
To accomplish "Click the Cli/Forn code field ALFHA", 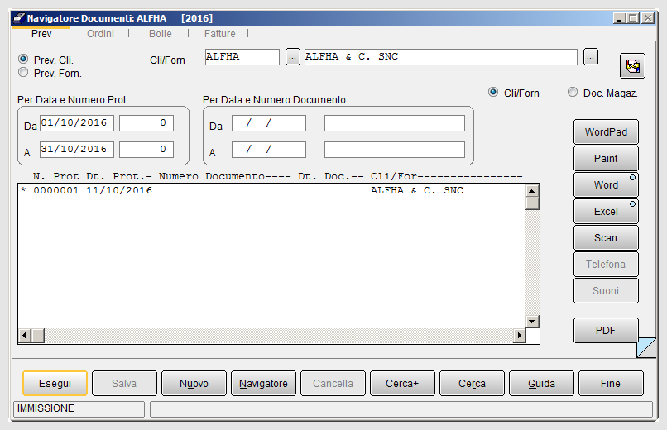I will 242,57.
